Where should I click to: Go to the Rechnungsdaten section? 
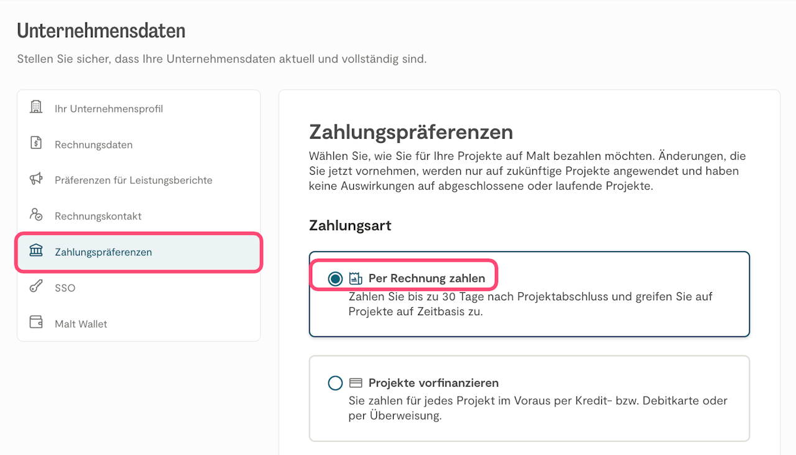(93, 145)
